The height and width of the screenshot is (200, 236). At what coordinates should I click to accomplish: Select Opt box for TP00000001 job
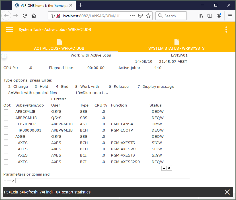click(6, 130)
